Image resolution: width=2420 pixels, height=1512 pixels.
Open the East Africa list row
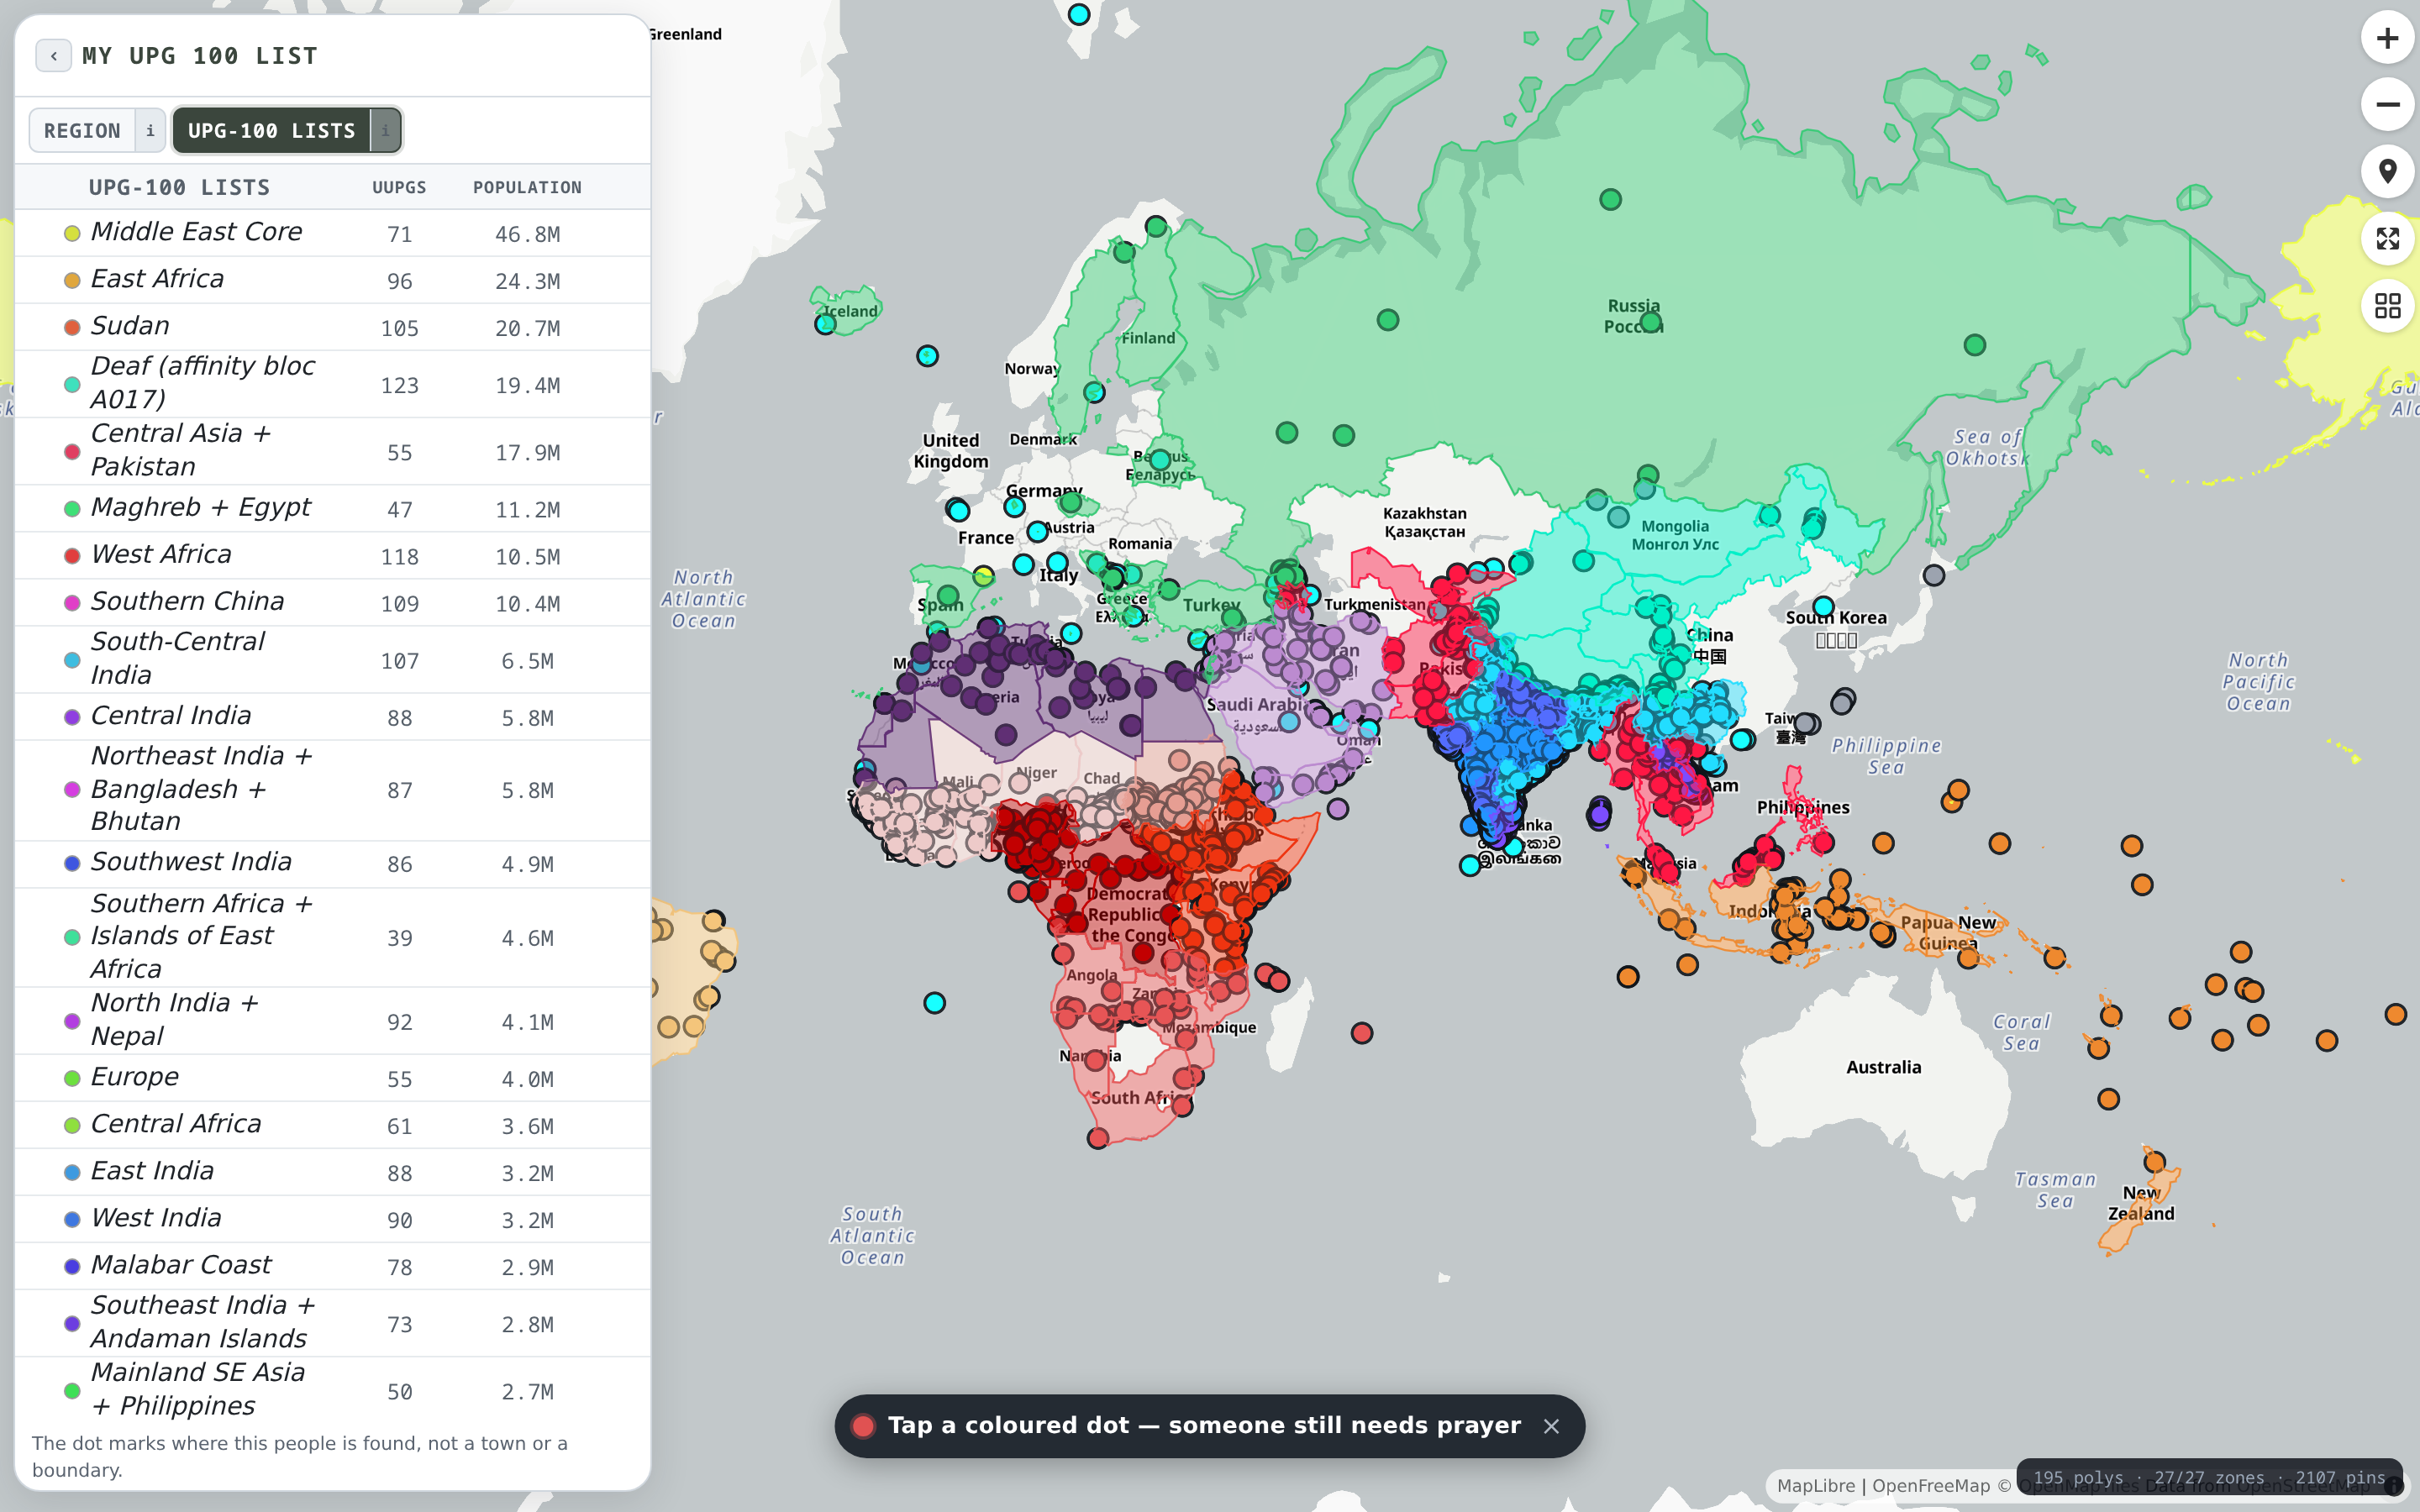pyautogui.click(x=332, y=280)
